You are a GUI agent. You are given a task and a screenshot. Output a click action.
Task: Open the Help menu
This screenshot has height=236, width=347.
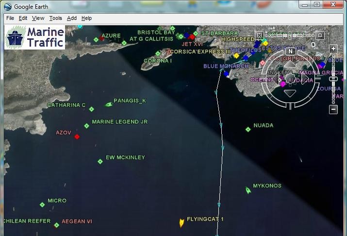[86, 18]
